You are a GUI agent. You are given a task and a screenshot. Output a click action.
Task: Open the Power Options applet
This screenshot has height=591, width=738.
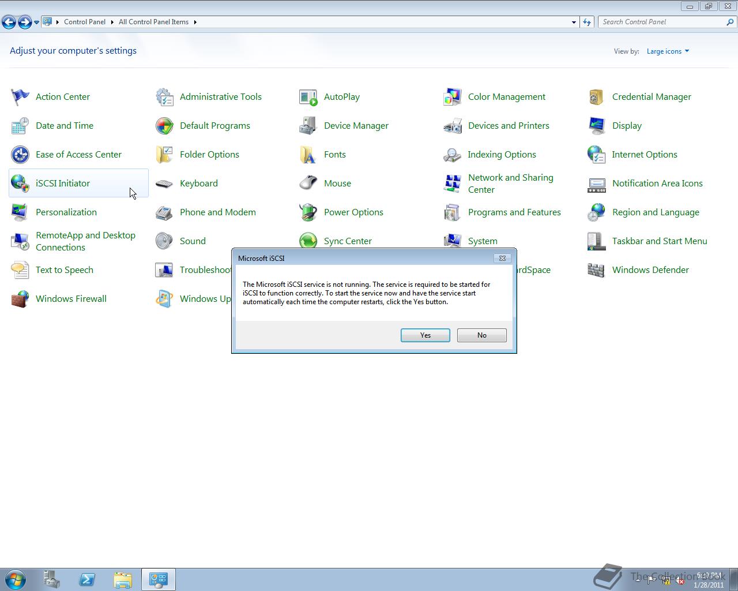click(x=353, y=212)
